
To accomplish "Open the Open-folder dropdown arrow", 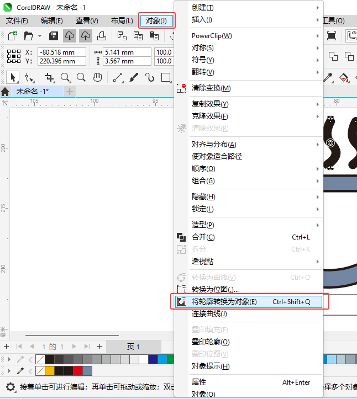I will click(40, 36).
